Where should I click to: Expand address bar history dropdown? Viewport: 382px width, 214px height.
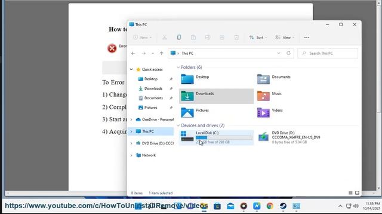coord(279,53)
